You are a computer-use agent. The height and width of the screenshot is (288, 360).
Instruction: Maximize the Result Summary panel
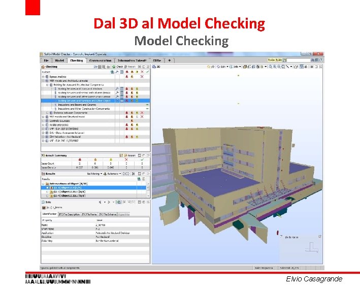144,155
